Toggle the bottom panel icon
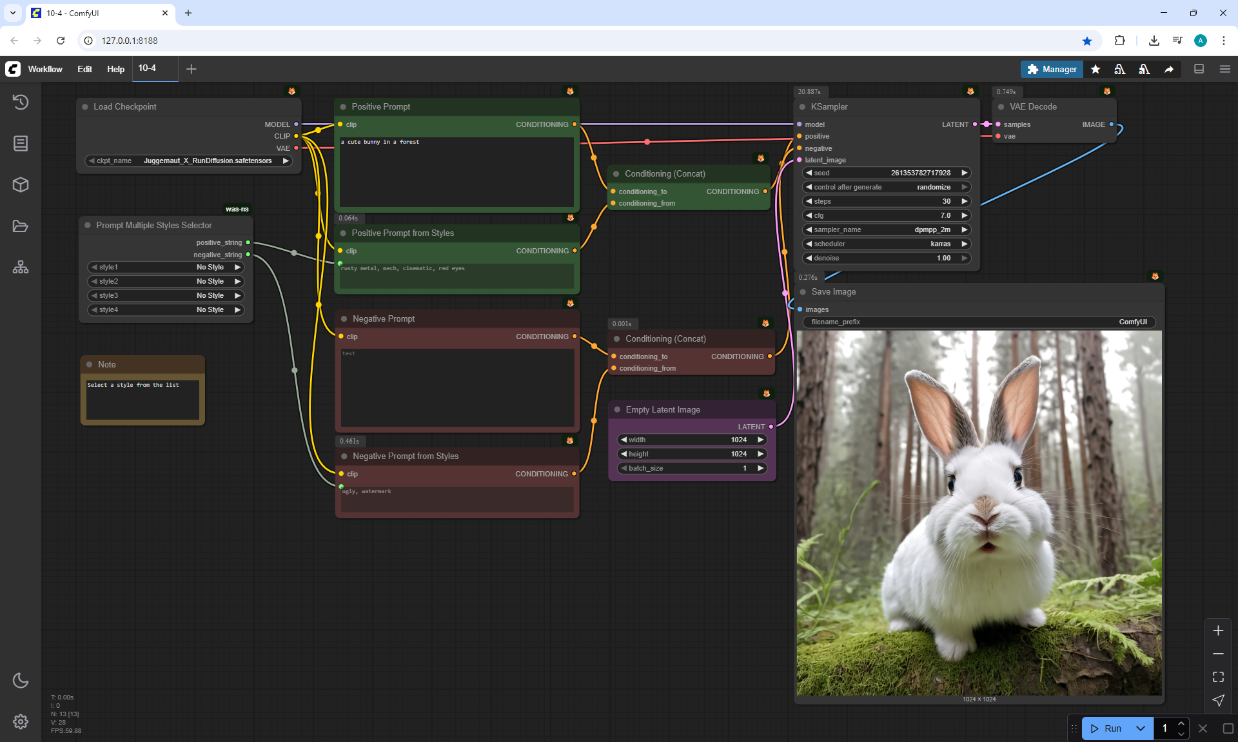The height and width of the screenshot is (742, 1238). 1199,69
